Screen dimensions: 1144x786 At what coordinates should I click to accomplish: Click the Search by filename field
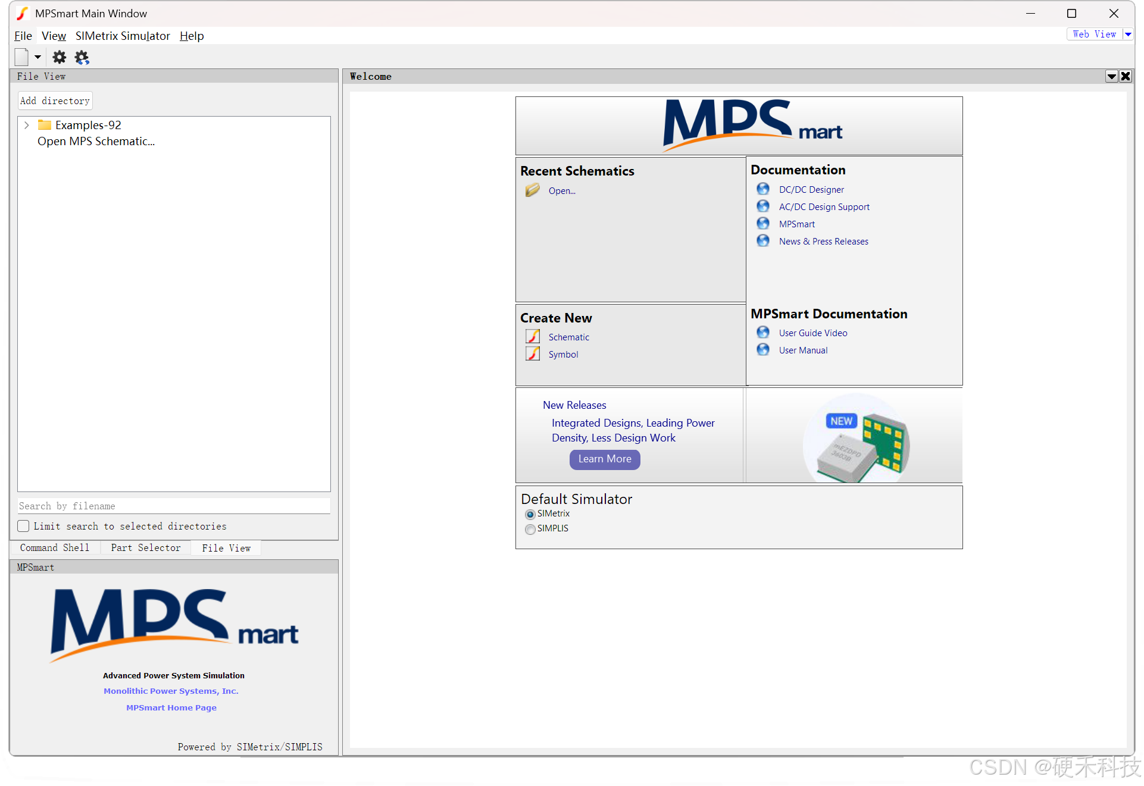point(174,506)
